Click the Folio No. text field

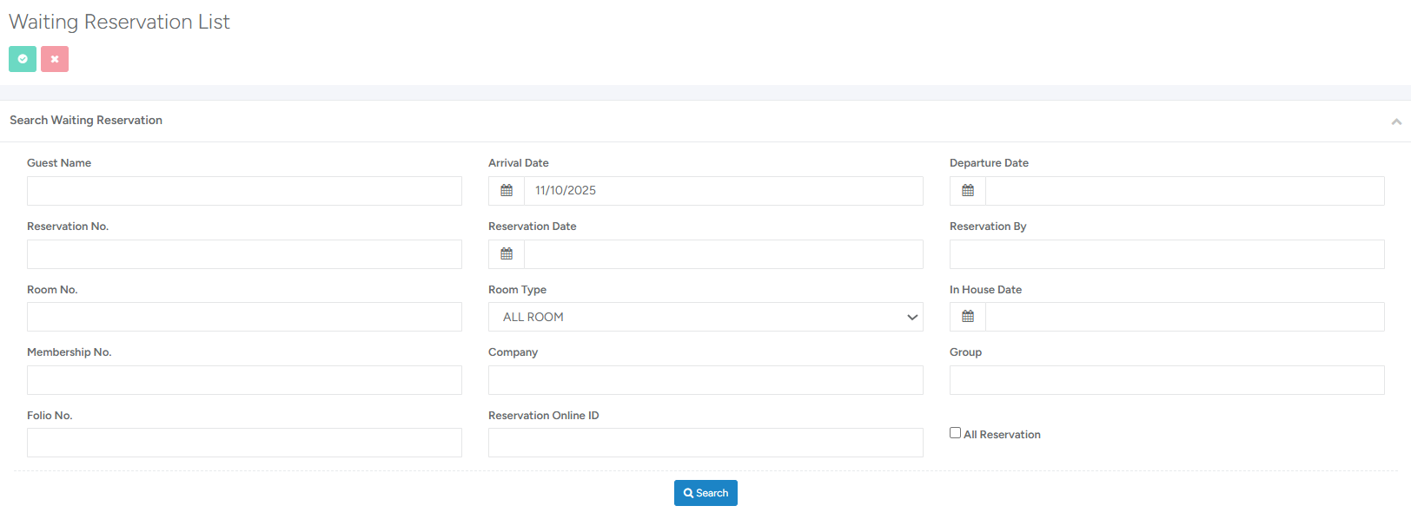(x=244, y=443)
